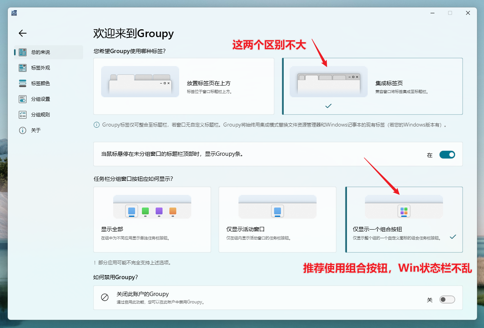Click the 标签颜色 sidebar icon

tap(23, 84)
